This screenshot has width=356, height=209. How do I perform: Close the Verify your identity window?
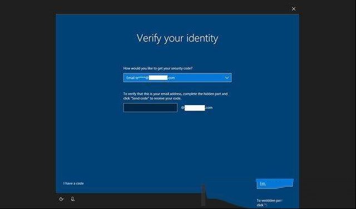click(x=294, y=9)
